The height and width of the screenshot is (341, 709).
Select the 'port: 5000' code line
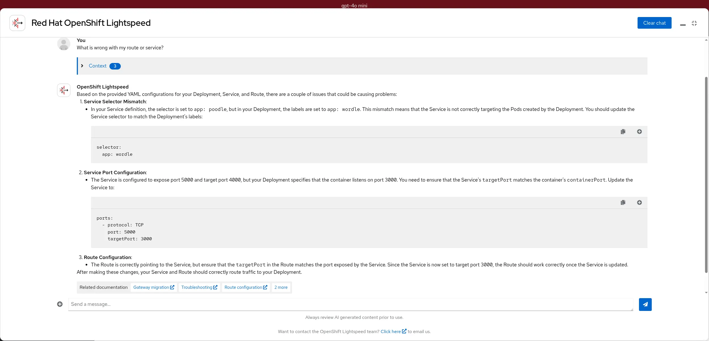click(x=121, y=232)
